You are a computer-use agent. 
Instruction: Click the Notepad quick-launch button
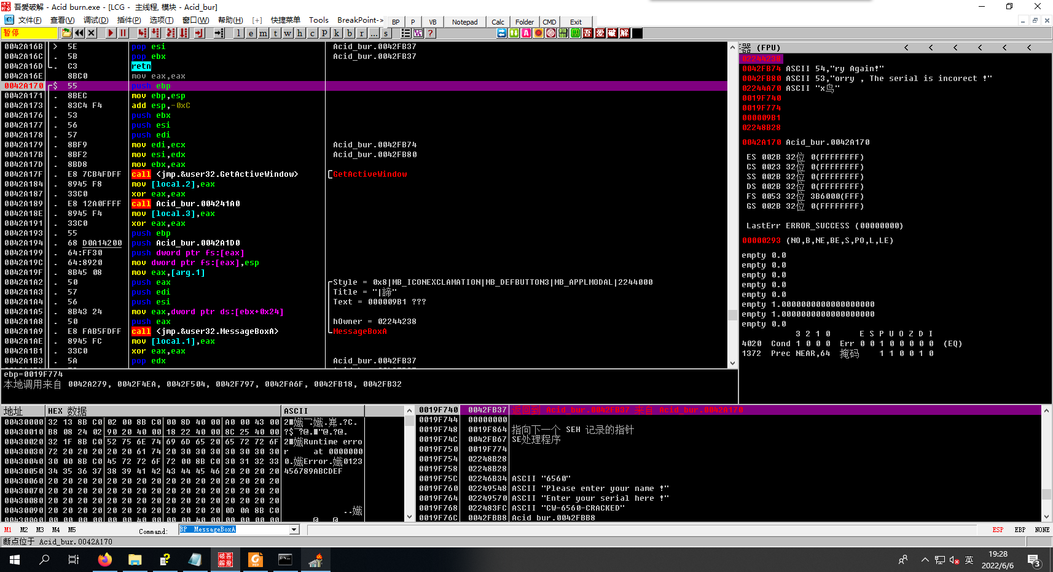click(464, 22)
